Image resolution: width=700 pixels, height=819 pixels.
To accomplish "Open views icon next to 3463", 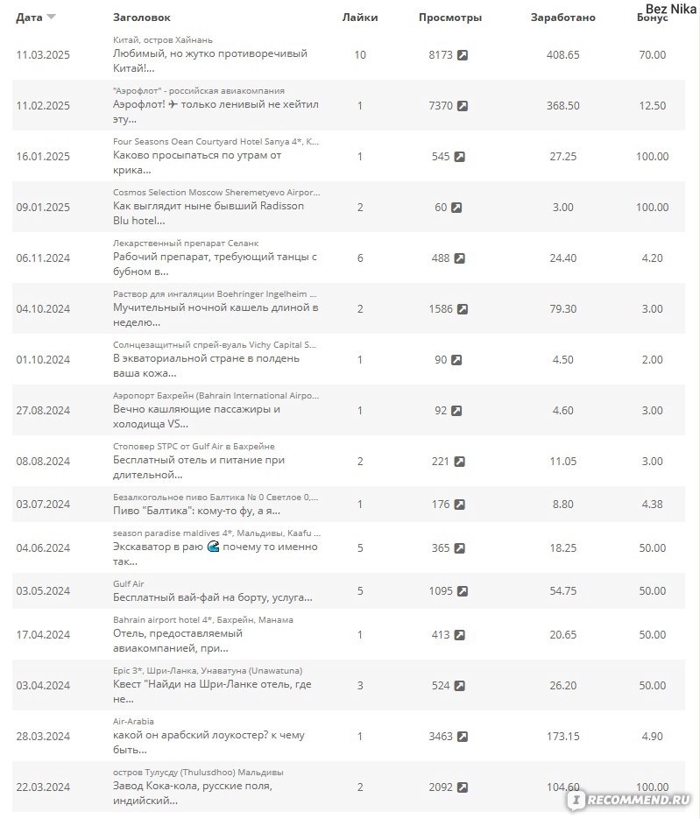I will (x=463, y=736).
